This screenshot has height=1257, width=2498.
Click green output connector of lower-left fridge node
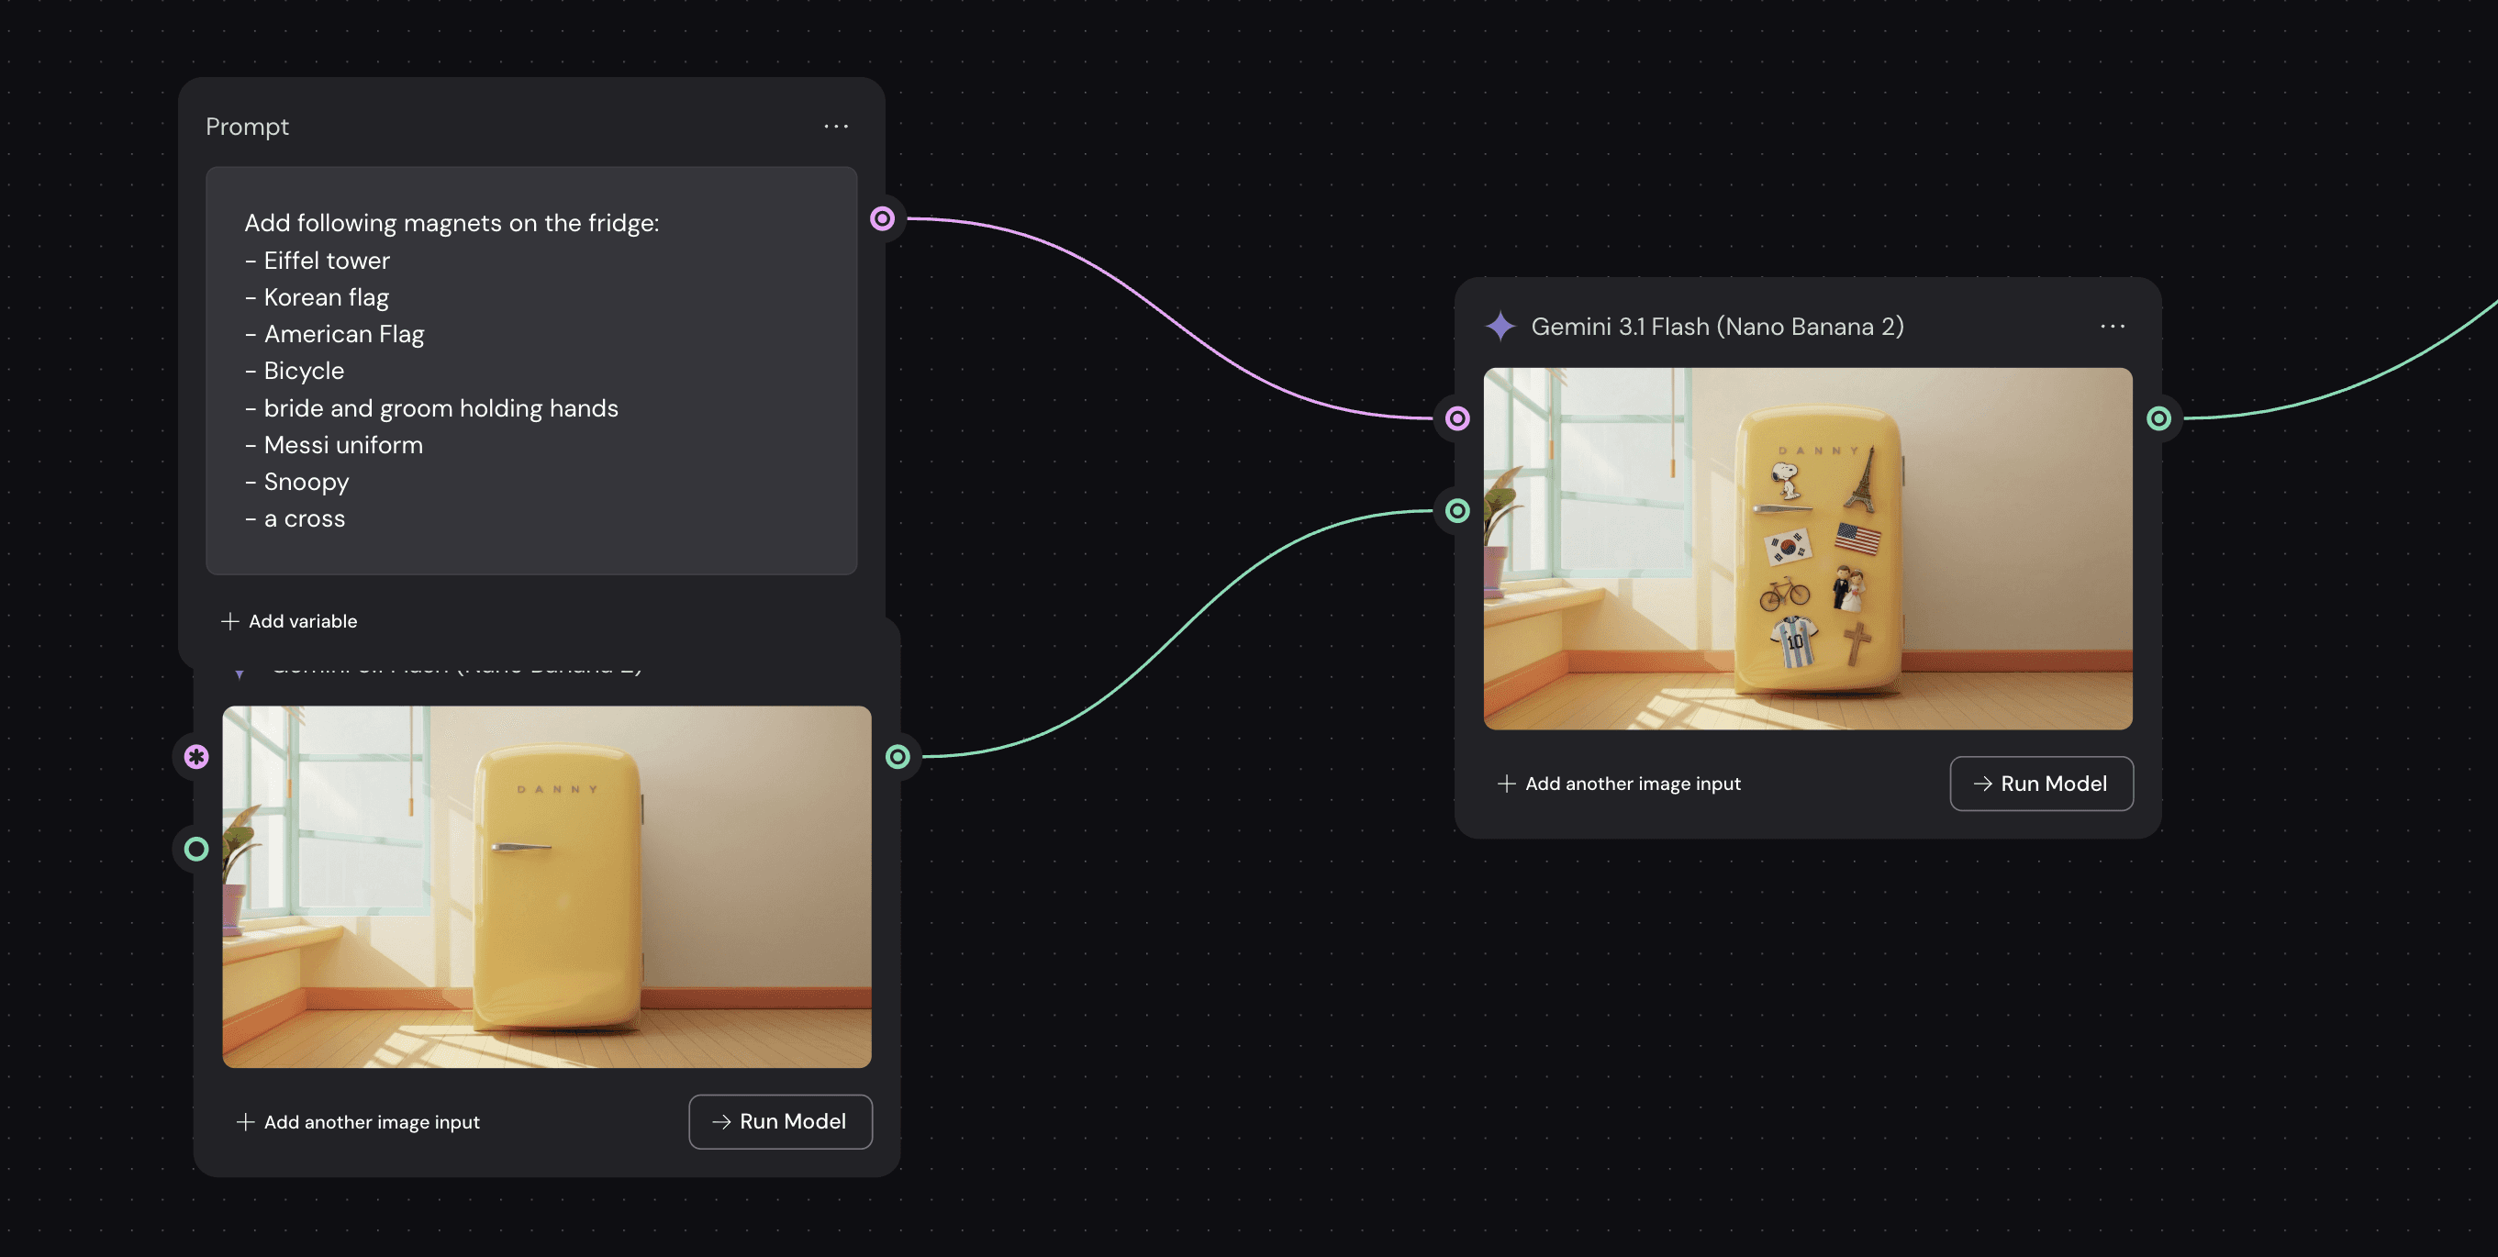pos(898,757)
